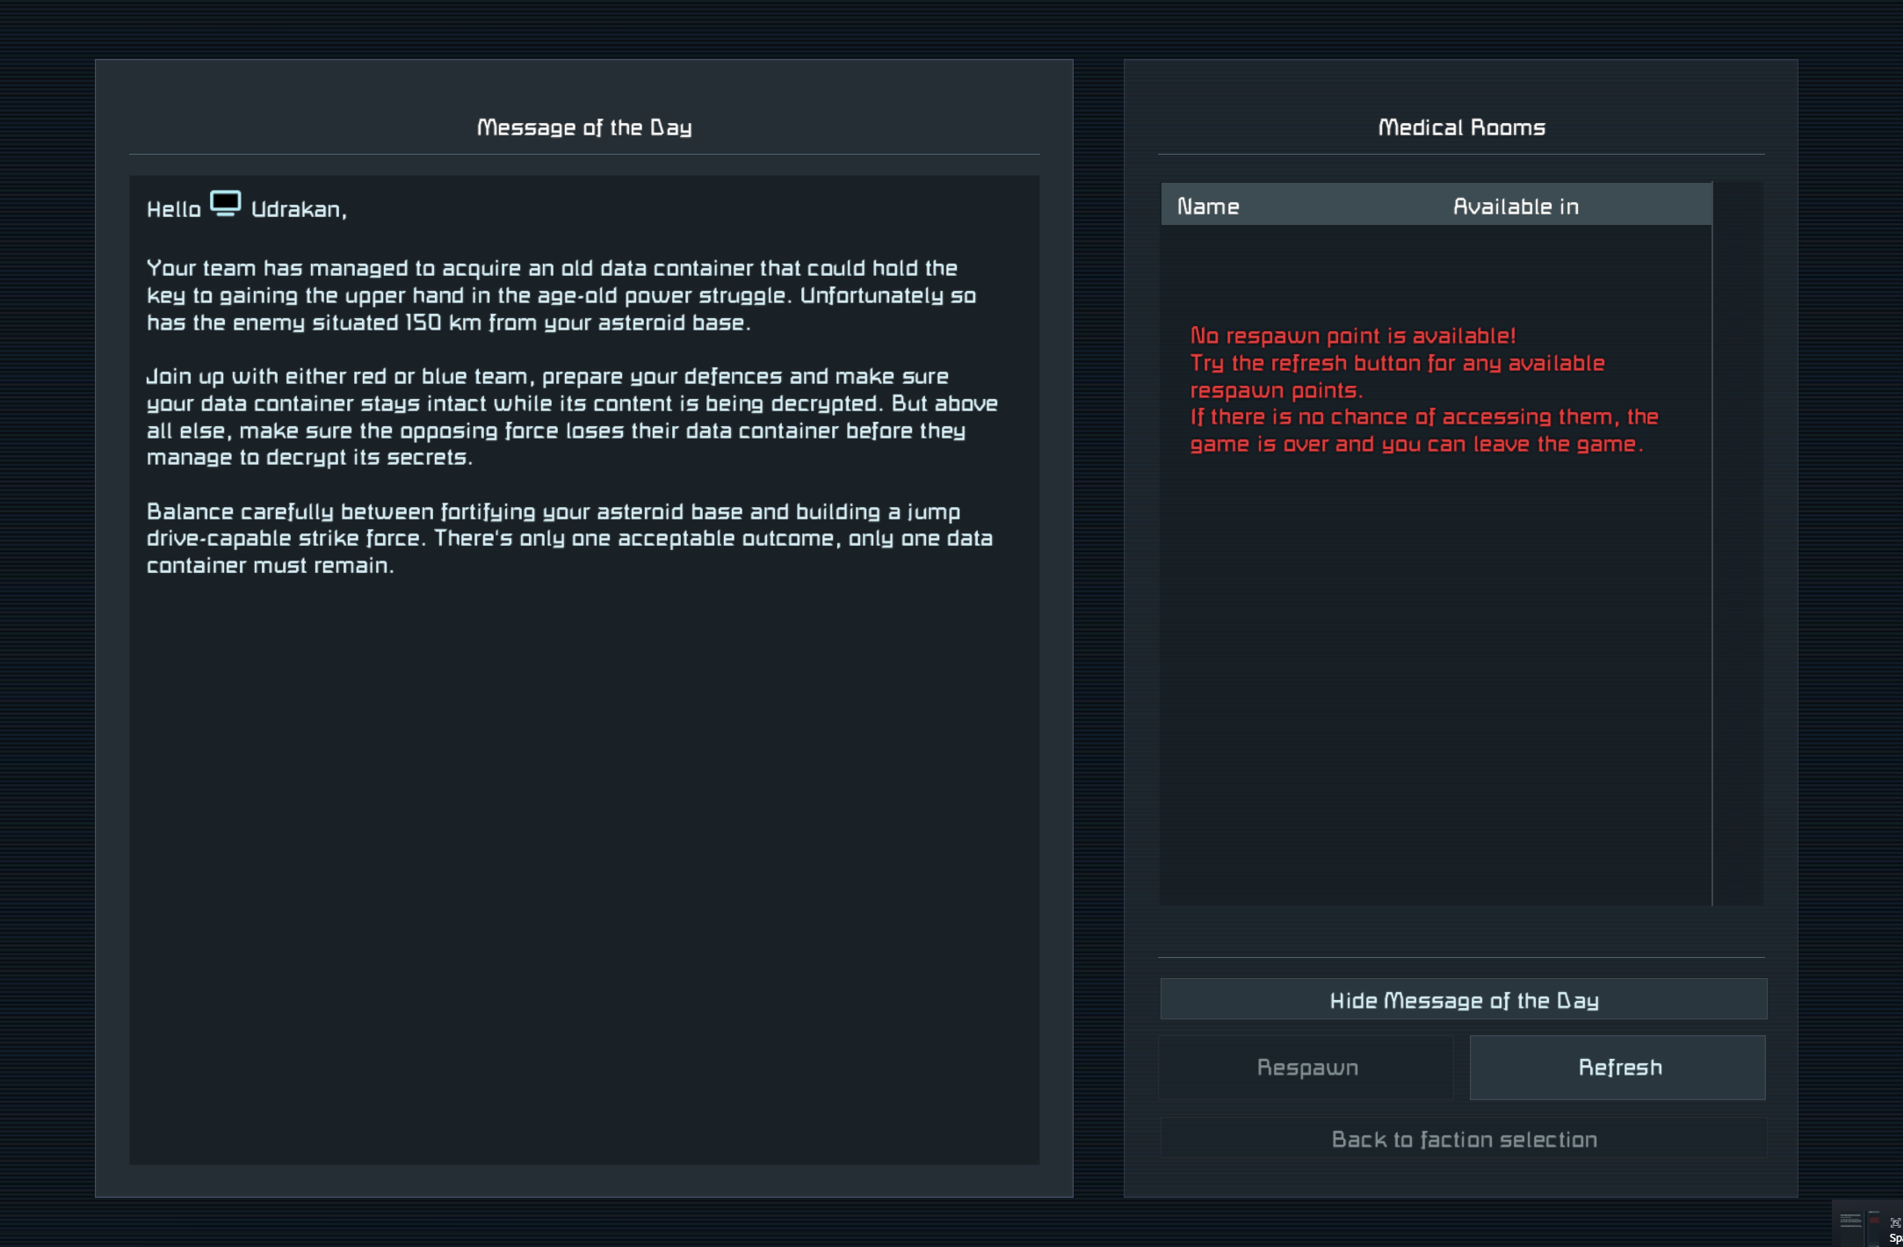Screen dimensions: 1903x1247
Task: Click the 'Hello' greeting text
Action: (173, 210)
